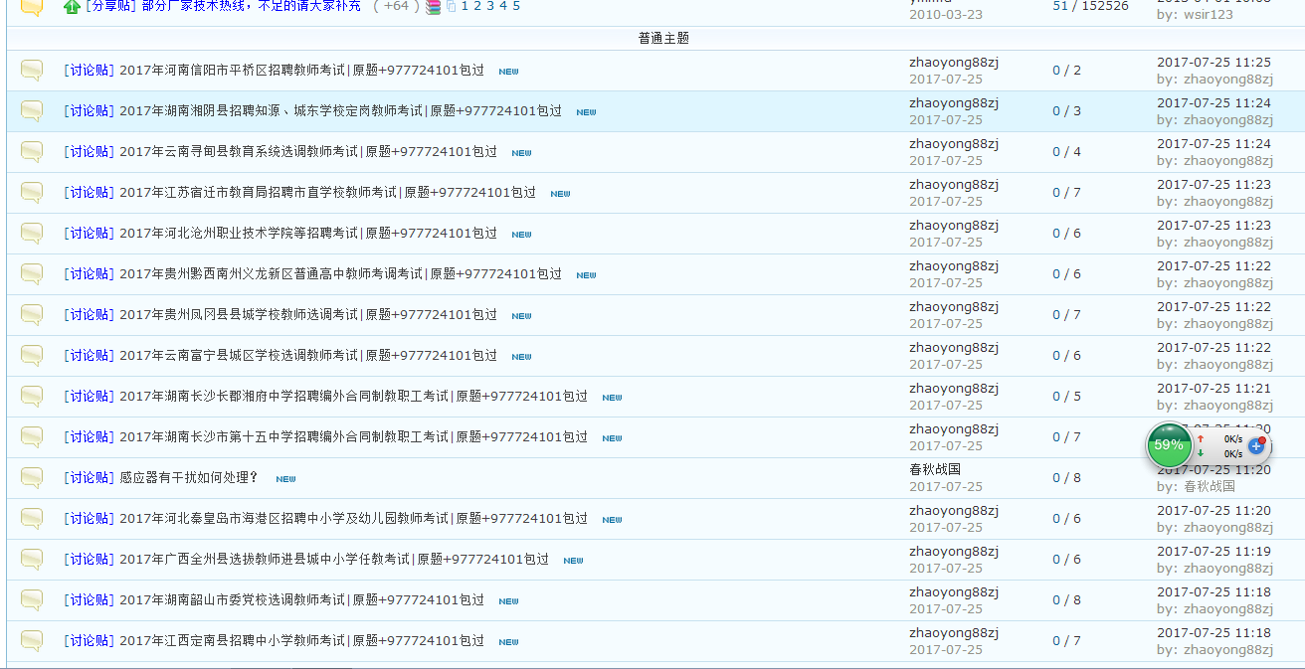This screenshot has height=669, width=1305.
Task: Open last poster wsir123 profile
Action: point(1208,15)
